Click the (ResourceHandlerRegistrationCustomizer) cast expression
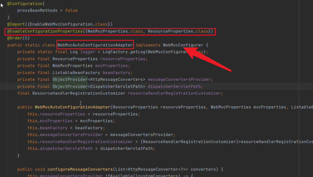This screenshot has width=313, height=177. click(189, 142)
